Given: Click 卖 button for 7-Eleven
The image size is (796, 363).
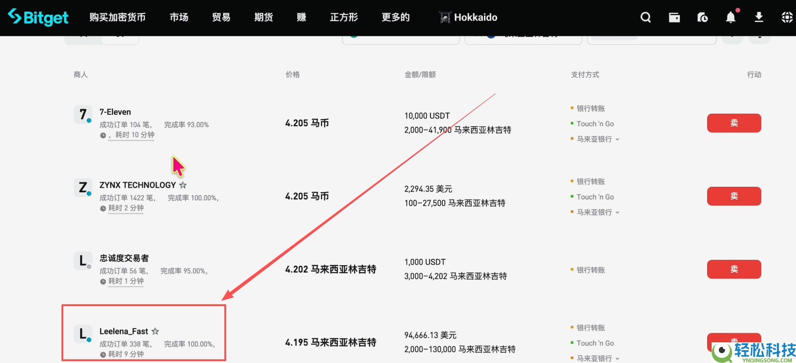Looking at the screenshot, I should point(734,123).
